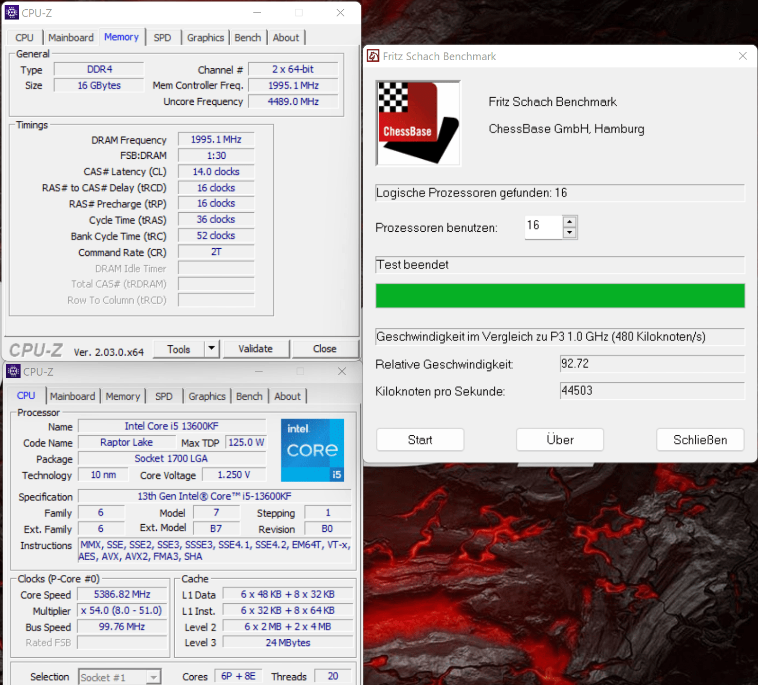758x685 pixels.
Task: Click the green benchmark progress bar
Action: (560, 295)
